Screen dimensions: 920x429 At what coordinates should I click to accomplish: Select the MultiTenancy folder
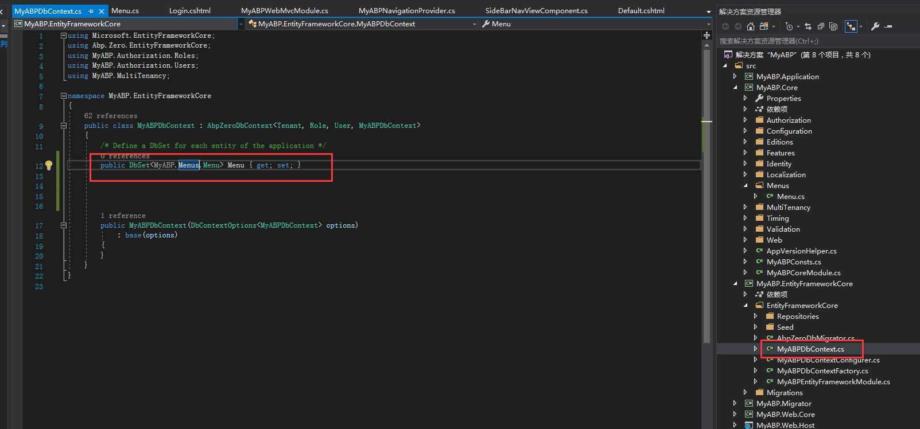[x=783, y=207]
